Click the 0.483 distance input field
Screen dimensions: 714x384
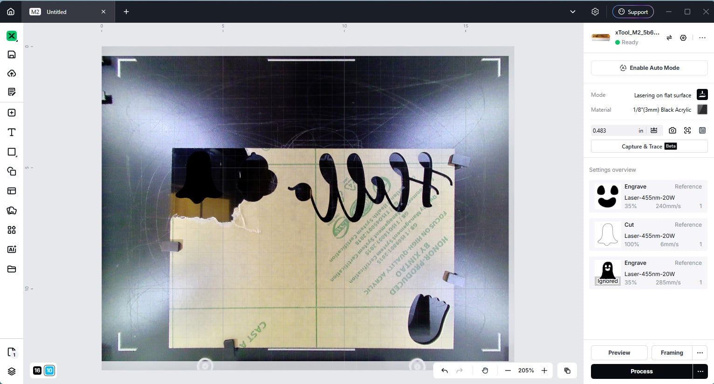click(x=613, y=130)
